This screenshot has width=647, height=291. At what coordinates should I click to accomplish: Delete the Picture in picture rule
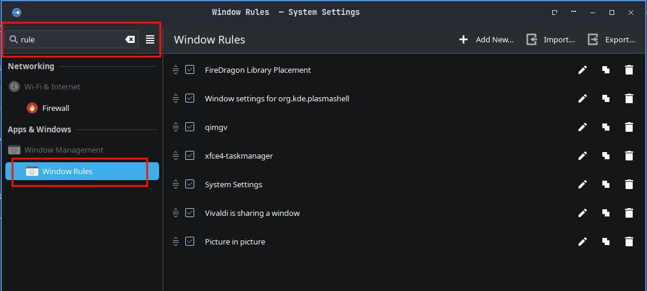(x=629, y=242)
